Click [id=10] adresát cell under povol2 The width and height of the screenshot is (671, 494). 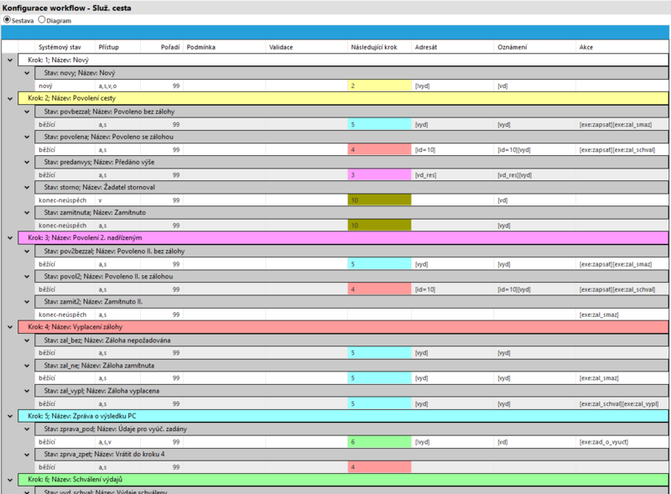pos(425,289)
